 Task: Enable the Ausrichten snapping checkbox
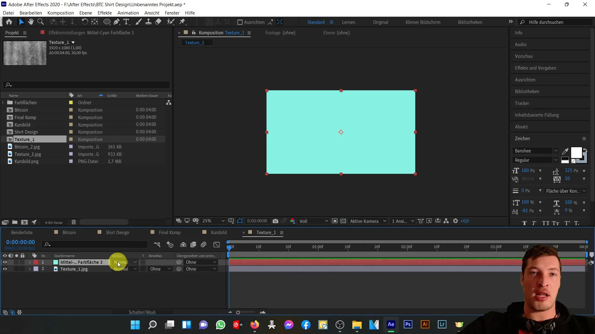pos(240,22)
